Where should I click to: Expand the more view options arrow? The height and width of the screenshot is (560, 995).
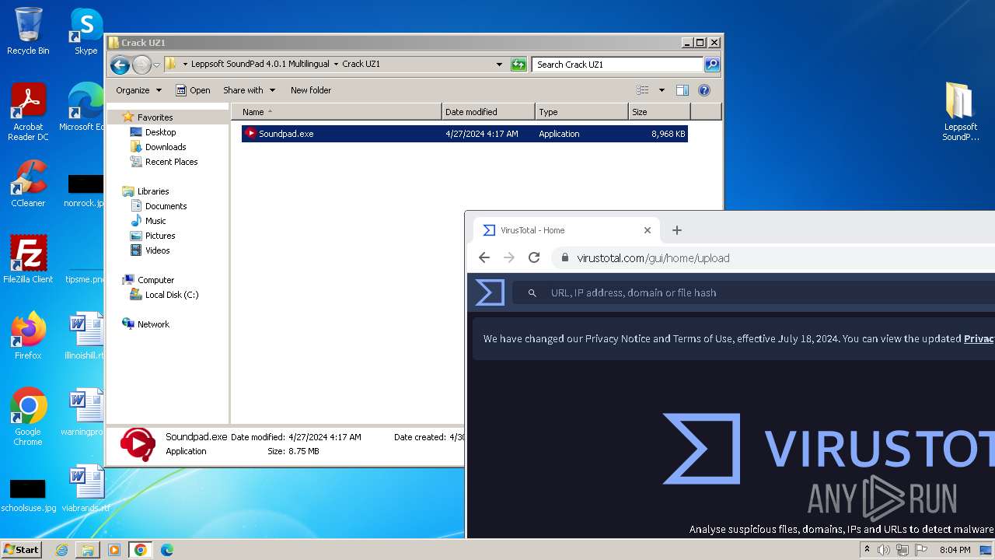662,90
